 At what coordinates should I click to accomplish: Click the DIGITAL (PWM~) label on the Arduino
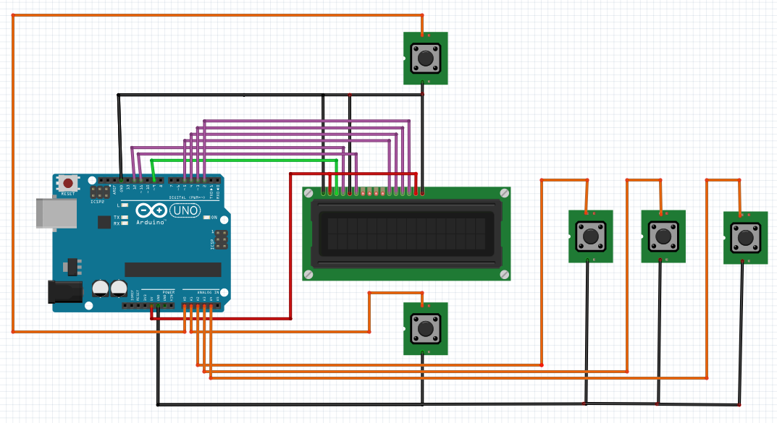pyautogui.click(x=188, y=197)
